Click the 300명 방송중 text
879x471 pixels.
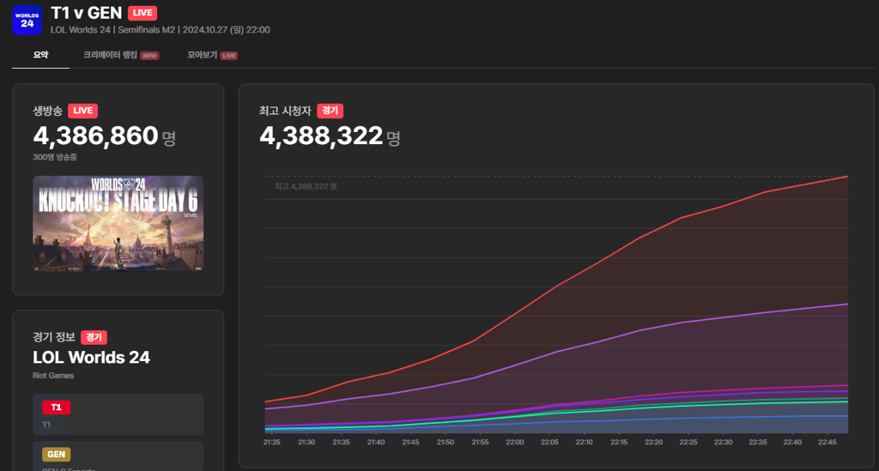[x=54, y=157]
